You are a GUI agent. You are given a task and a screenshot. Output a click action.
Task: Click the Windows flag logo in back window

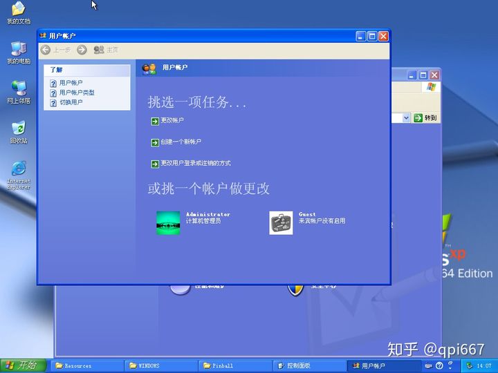coord(432,86)
